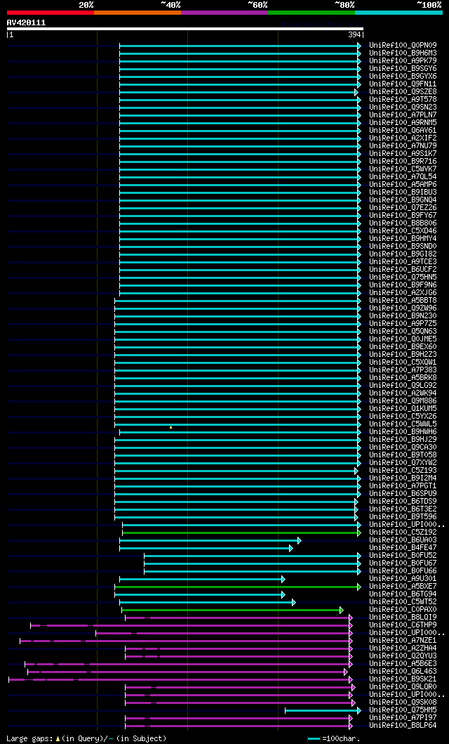The width and height of the screenshot is (449, 744).
Task: Click the UniRef100_C5Z193 label
Action: tap(403, 471)
